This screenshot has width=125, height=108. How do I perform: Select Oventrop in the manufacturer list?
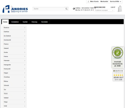[x=14, y=77]
